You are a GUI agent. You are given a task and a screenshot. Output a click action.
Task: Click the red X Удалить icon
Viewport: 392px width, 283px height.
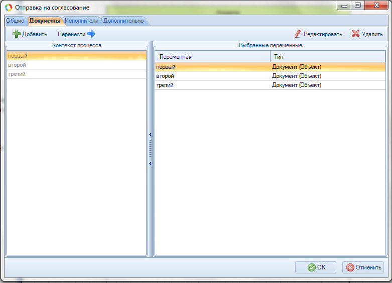[355, 34]
